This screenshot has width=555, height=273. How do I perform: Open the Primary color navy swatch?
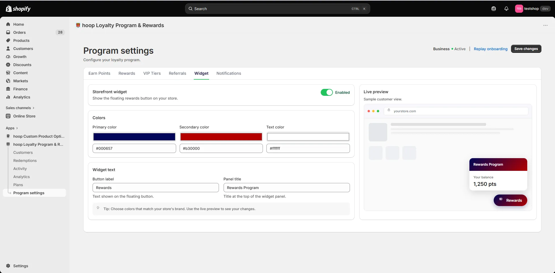(x=134, y=137)
